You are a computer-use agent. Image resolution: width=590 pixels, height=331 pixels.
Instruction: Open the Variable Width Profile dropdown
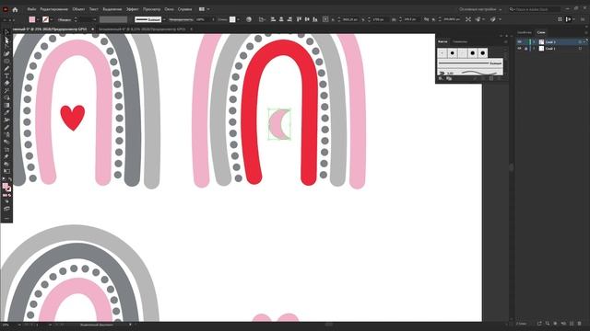tap(113, 19)
